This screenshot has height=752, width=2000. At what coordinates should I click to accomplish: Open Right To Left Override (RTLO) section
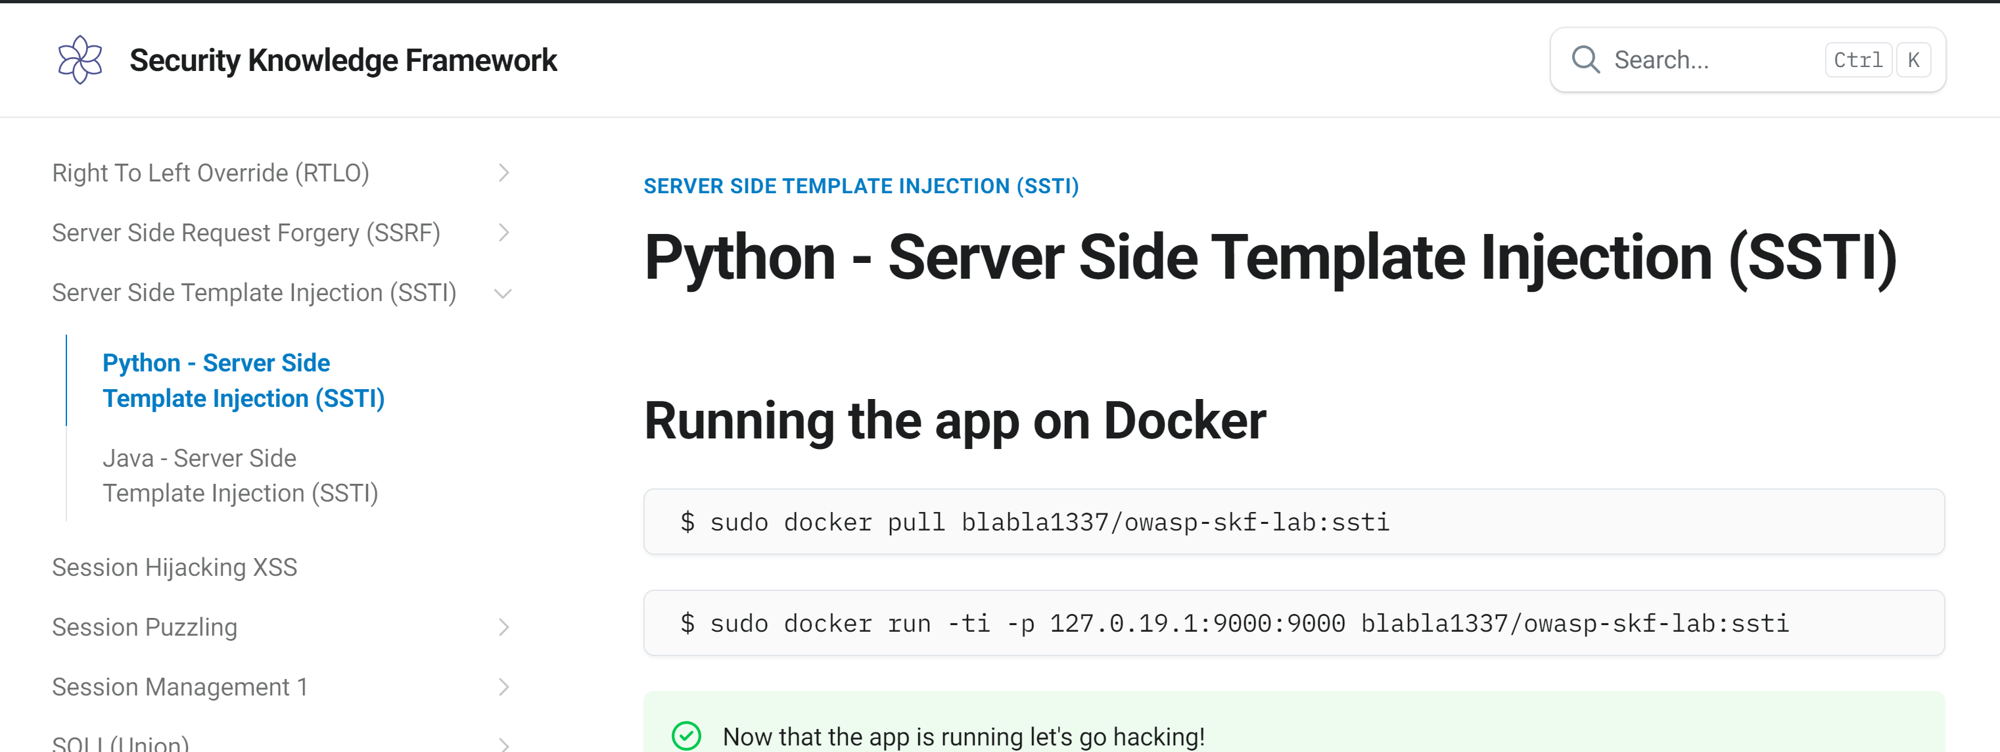click(x=210, y=172)
